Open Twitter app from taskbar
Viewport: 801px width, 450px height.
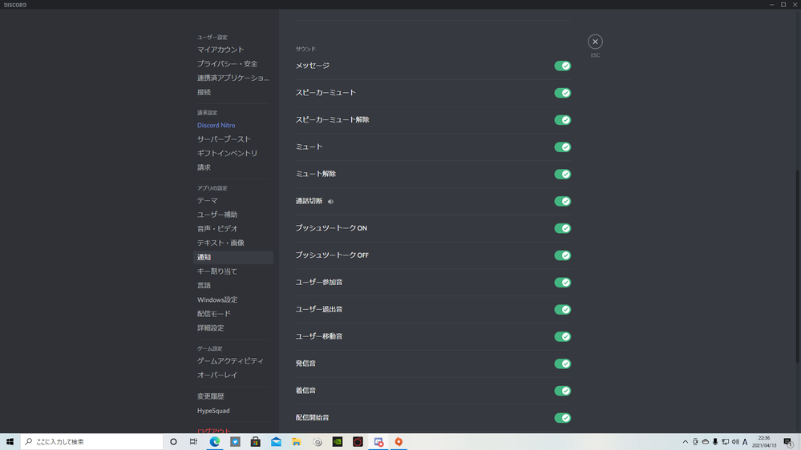tap(235, 442)
